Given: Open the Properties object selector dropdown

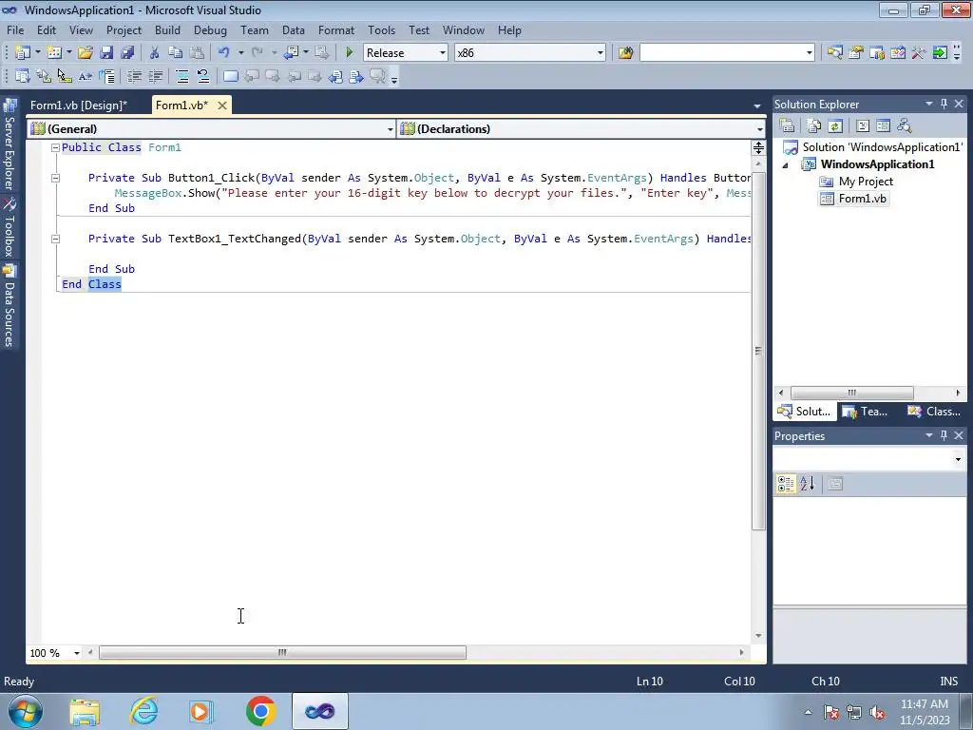Looking at the screenshot, I should click(x=958, y=459).
